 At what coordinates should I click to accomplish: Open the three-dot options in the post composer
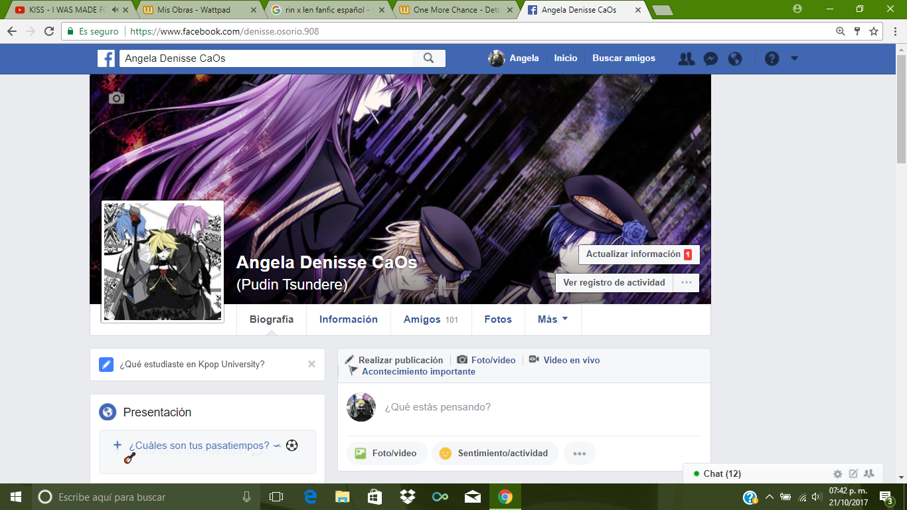click(580, 454)
